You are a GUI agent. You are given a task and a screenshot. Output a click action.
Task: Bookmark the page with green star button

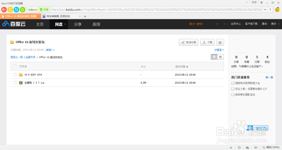click(x=23, y=10)
